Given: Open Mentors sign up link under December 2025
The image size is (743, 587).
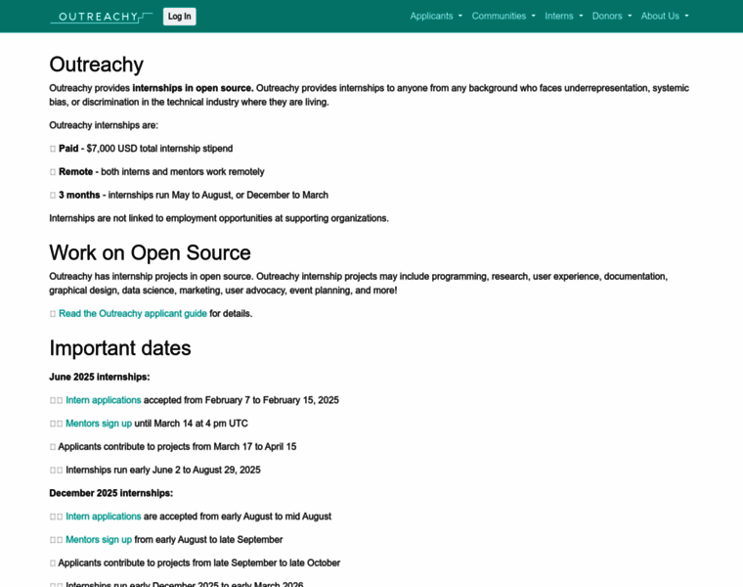Looking at the screenshot, I should tap(99, 540).
